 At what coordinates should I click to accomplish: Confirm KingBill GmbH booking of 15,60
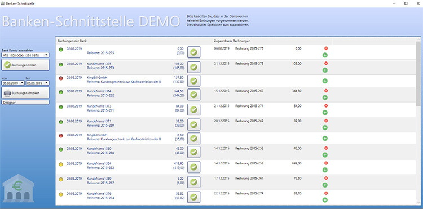coord(193,138)
